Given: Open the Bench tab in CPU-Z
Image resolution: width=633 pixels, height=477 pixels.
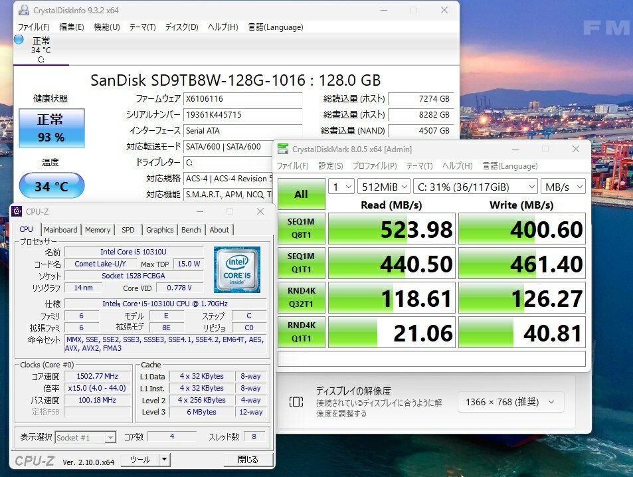Looking at the screenshot, I should [191, 230].
